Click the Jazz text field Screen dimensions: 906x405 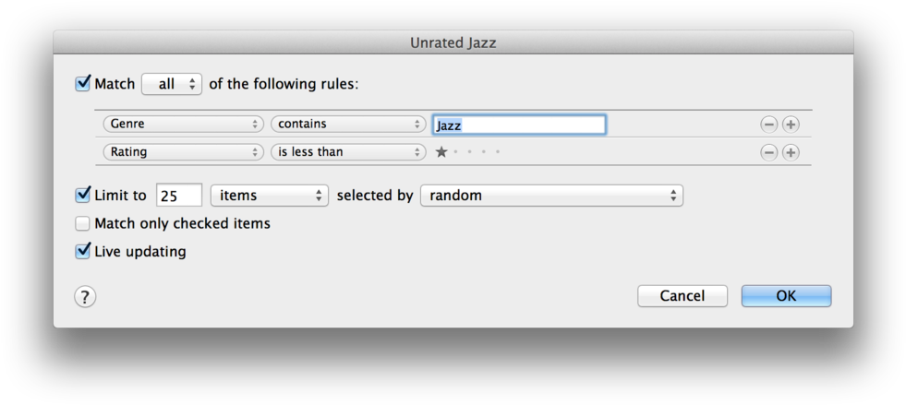tap(519, 125)
